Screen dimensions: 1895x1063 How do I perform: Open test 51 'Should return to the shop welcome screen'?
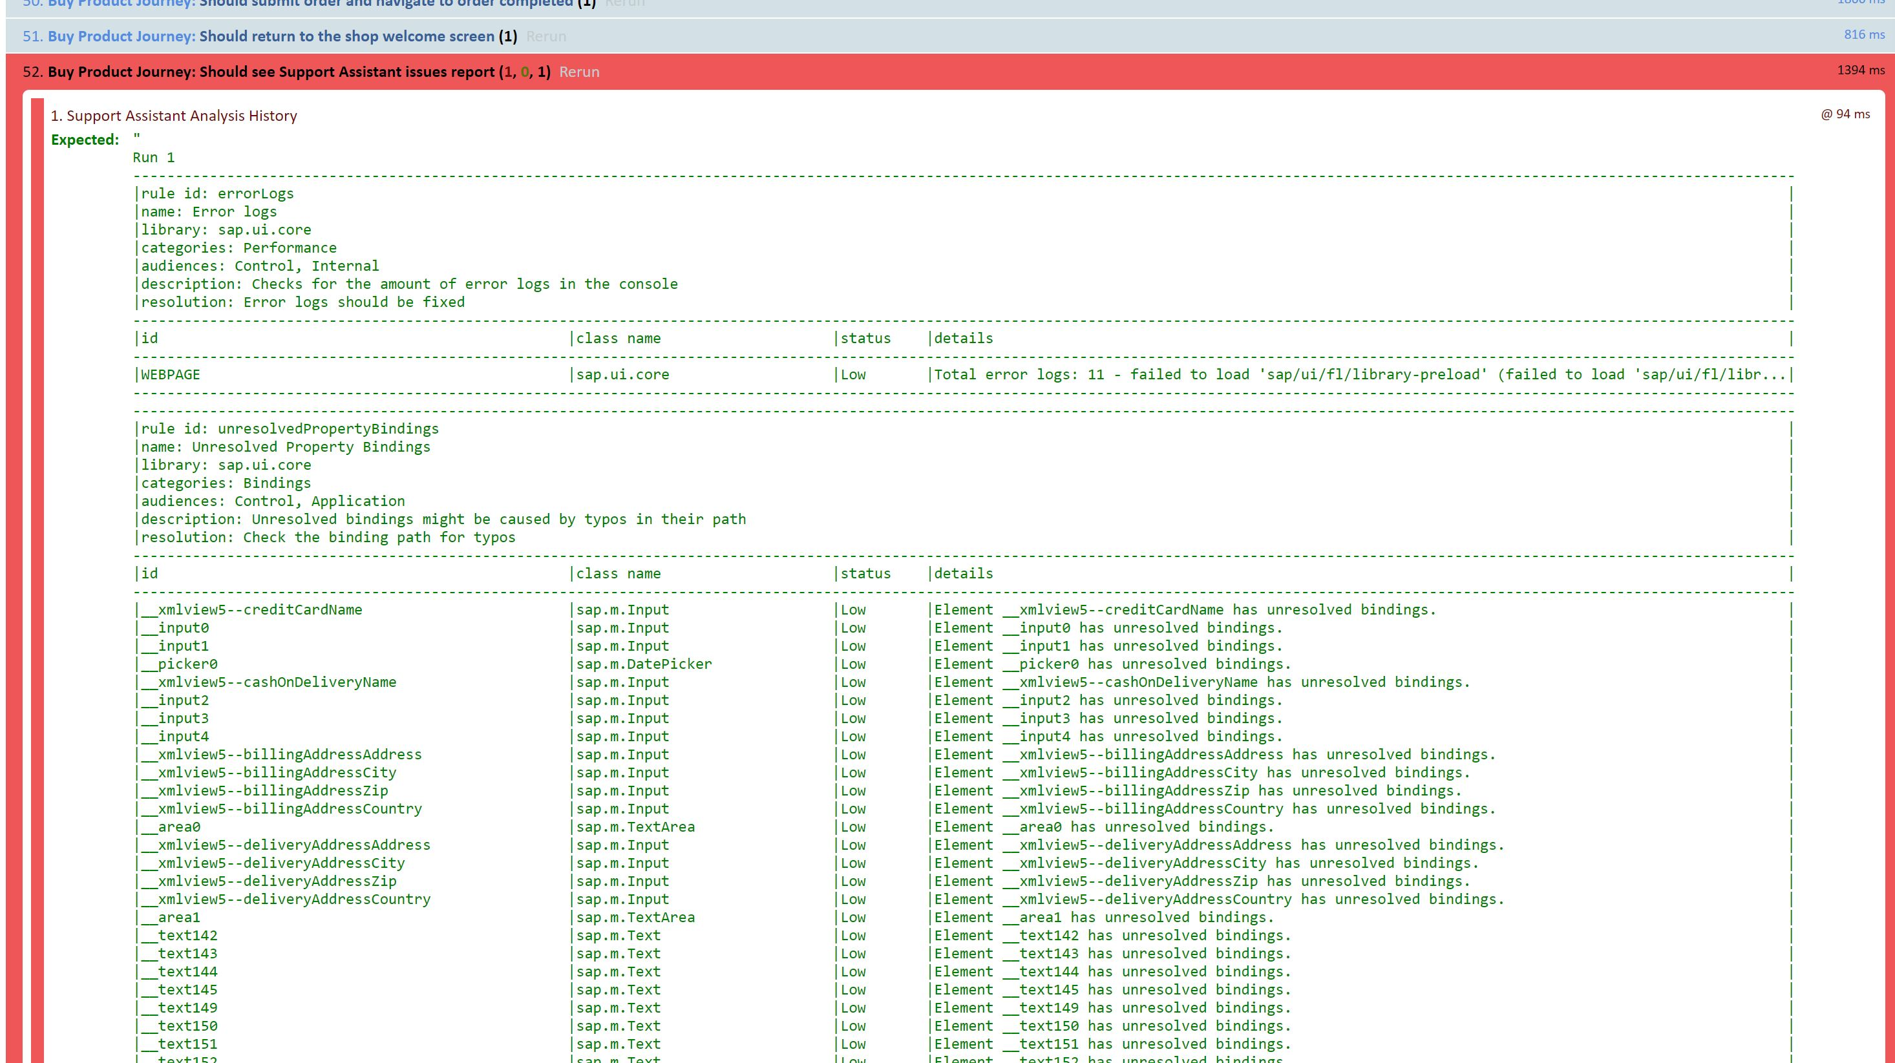coord(346,36)
